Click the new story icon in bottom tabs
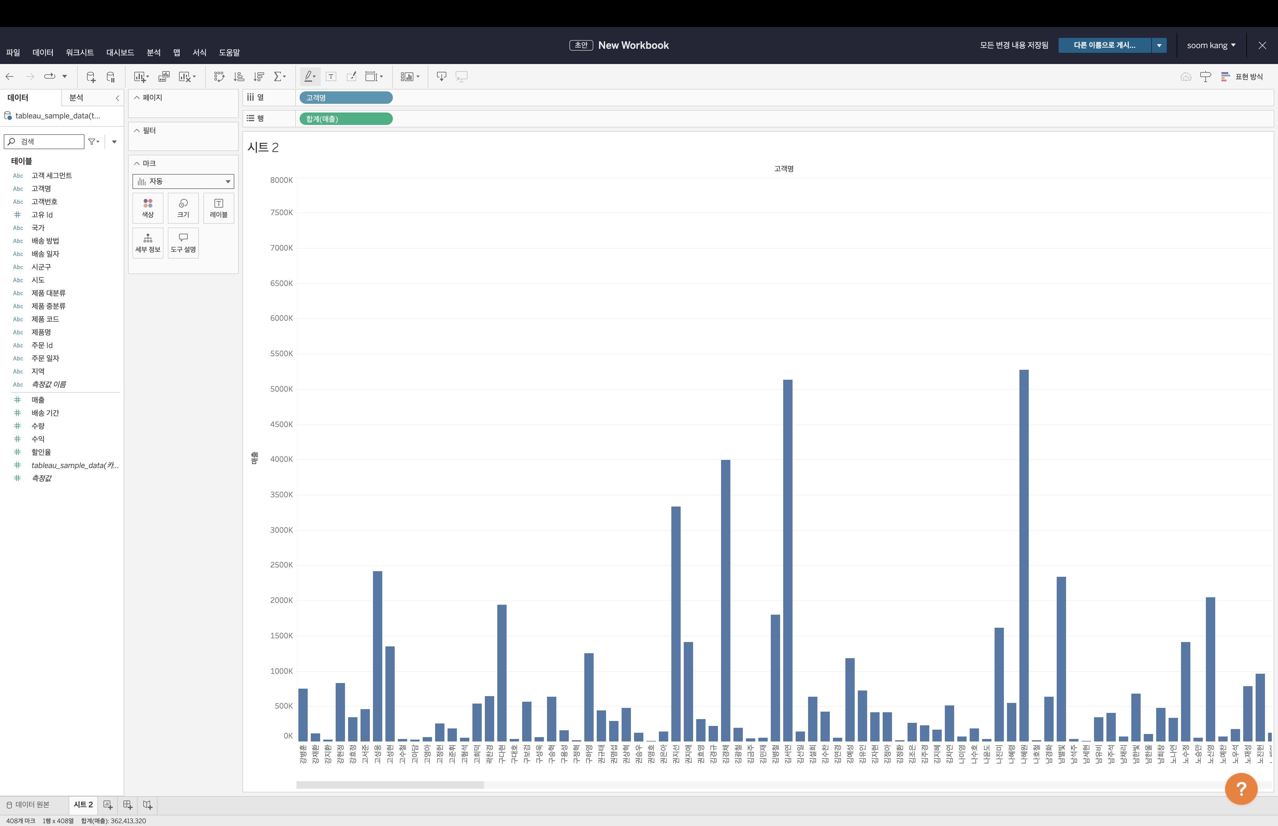 (148, 805)
